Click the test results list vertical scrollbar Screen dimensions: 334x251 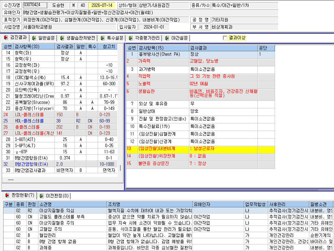coord(120,168)
